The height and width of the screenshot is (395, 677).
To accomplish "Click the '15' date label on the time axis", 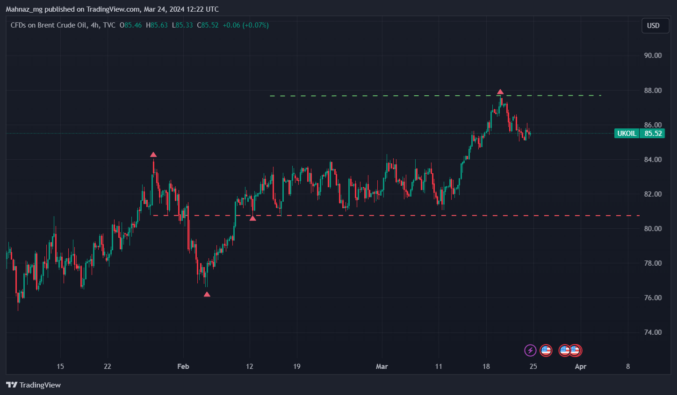I will 60,367.
